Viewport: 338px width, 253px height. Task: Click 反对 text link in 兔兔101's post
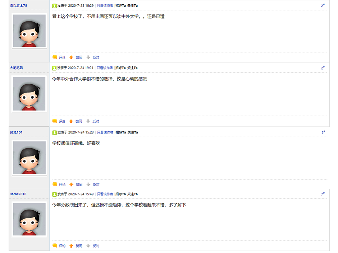pos(96,184)
